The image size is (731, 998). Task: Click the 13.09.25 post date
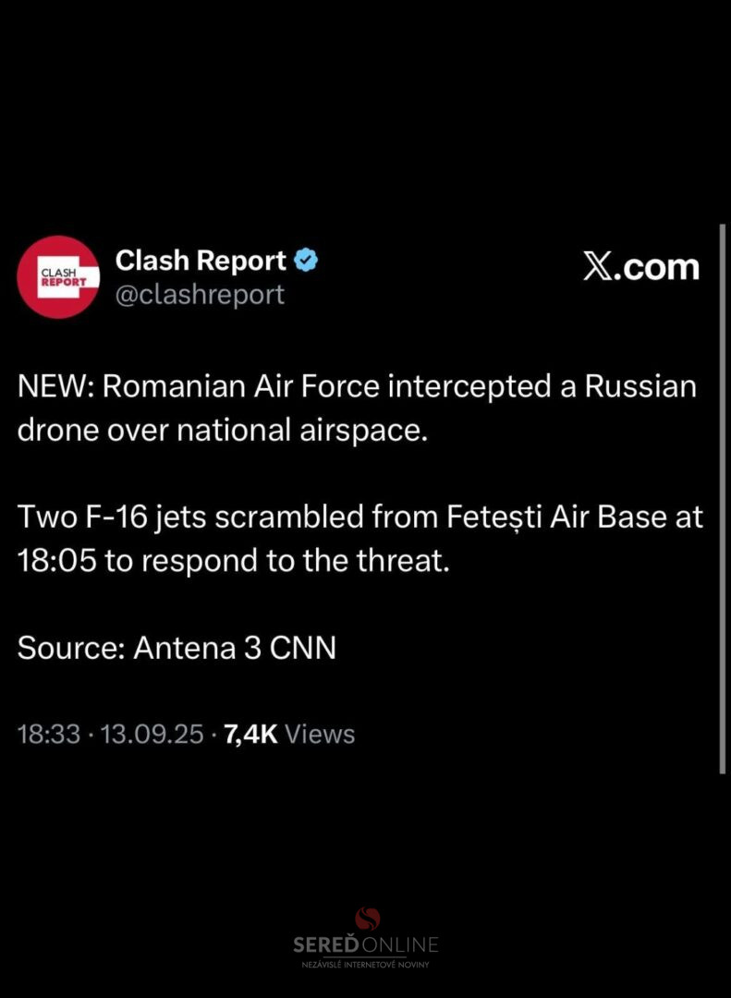[x=152, y=734]
